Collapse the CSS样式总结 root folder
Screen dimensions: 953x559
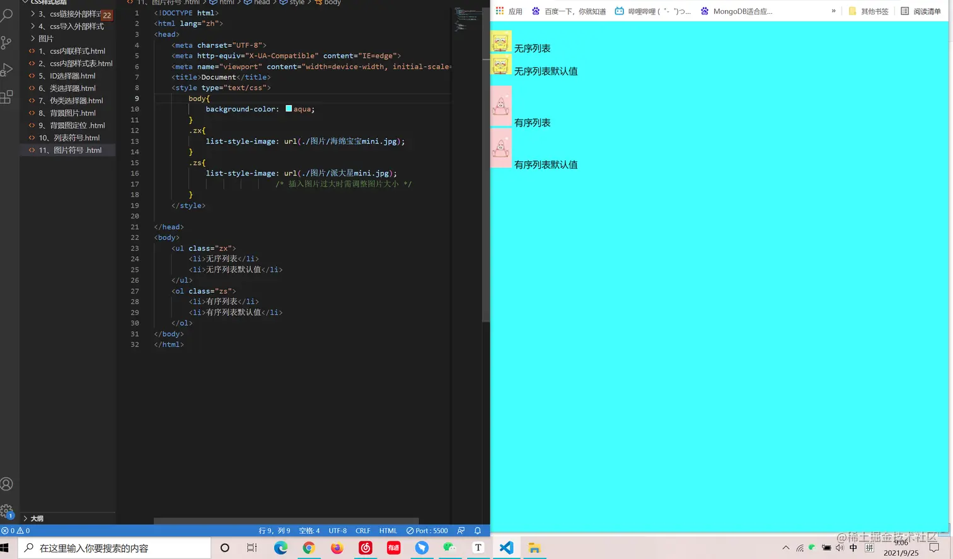coord(26,3)
